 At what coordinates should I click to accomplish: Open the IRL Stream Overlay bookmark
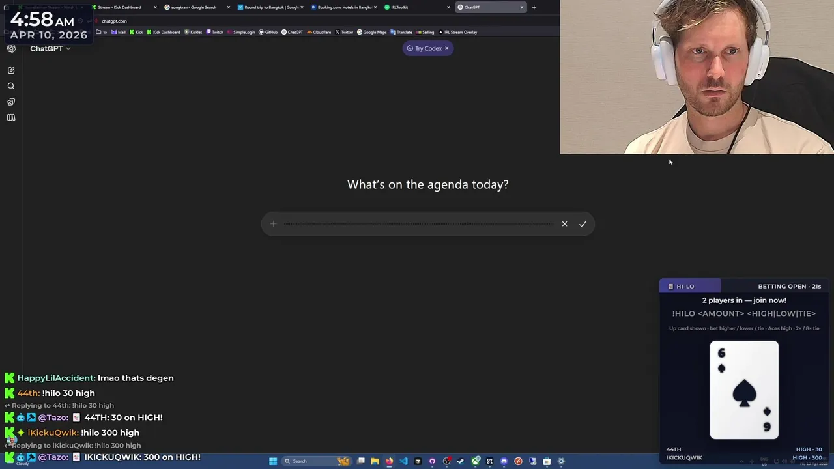pyautogui.click(x=457, y=32)
